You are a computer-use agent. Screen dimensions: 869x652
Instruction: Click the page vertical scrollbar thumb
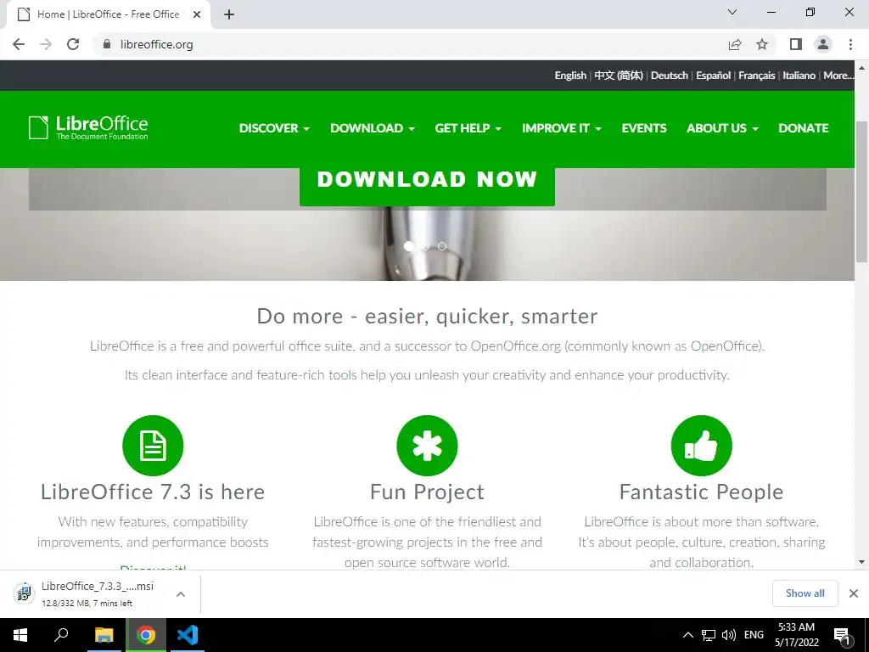click(x=861, y=191)
